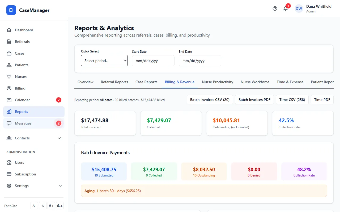Open the Nurse Productivity tab
The height and width of the screenshot is (212, 340).
(x=218, y=82)
